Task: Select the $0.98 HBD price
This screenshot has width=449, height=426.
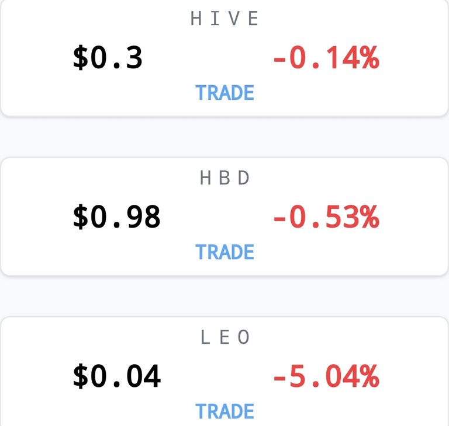Action: pos(117,217)
